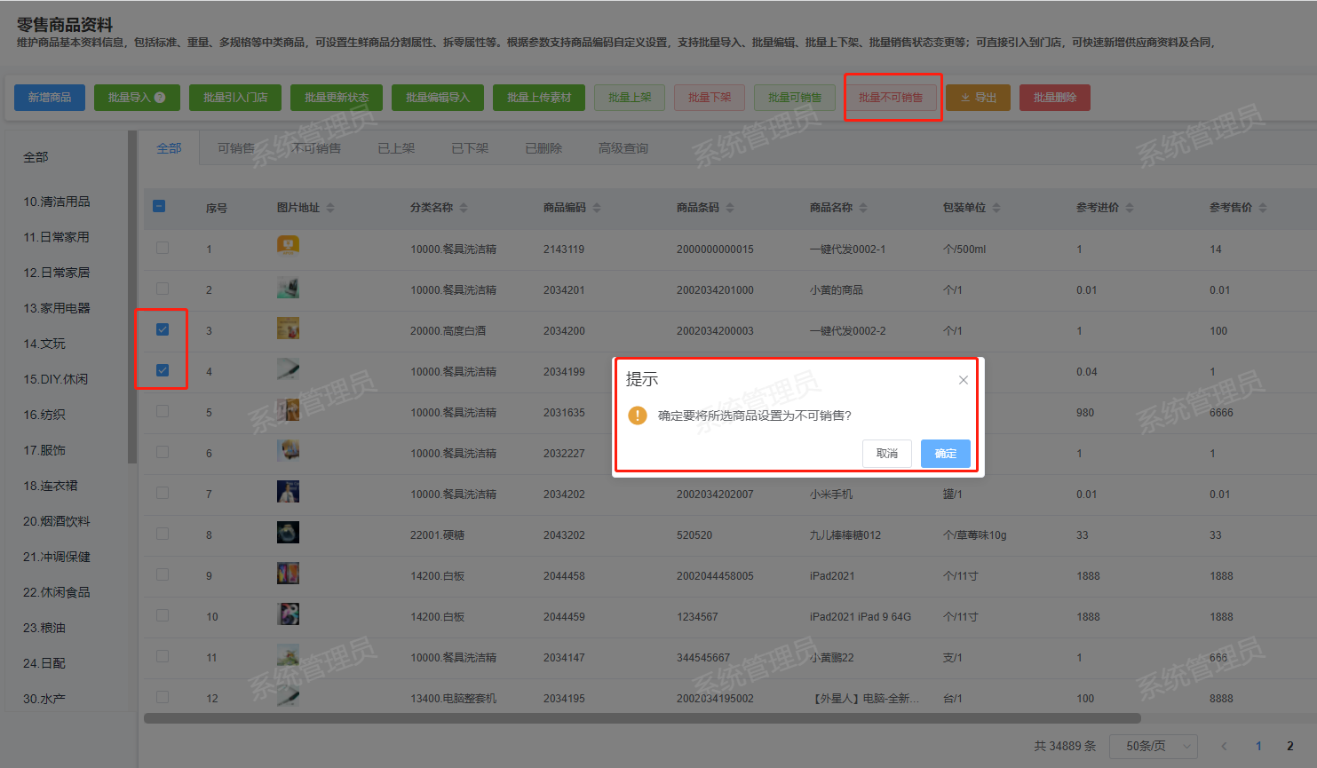Click the 批量下架 button

710,98
